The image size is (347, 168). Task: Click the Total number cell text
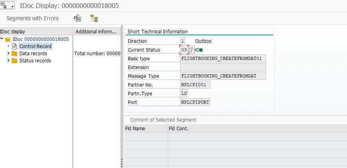97,54
